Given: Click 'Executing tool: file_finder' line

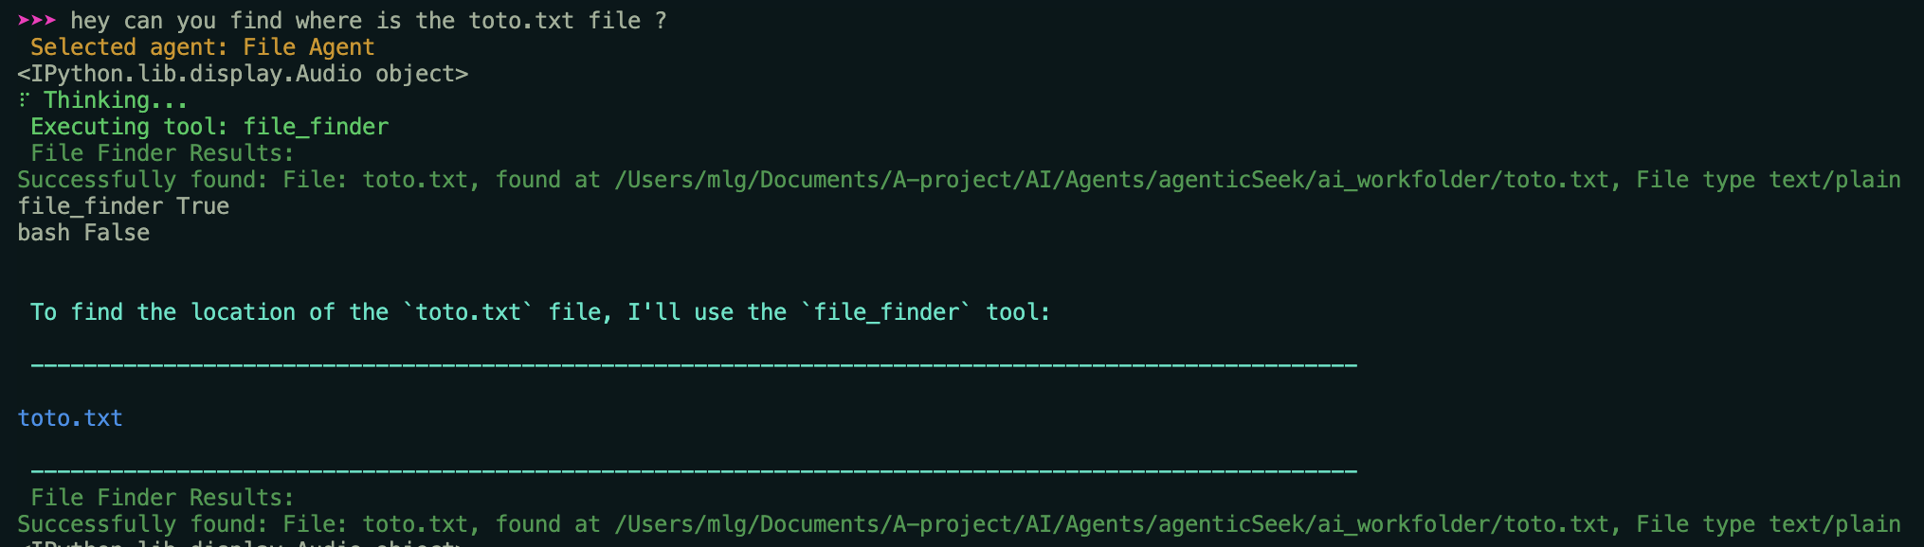Looking at the screenshot, I should point(209,127).
